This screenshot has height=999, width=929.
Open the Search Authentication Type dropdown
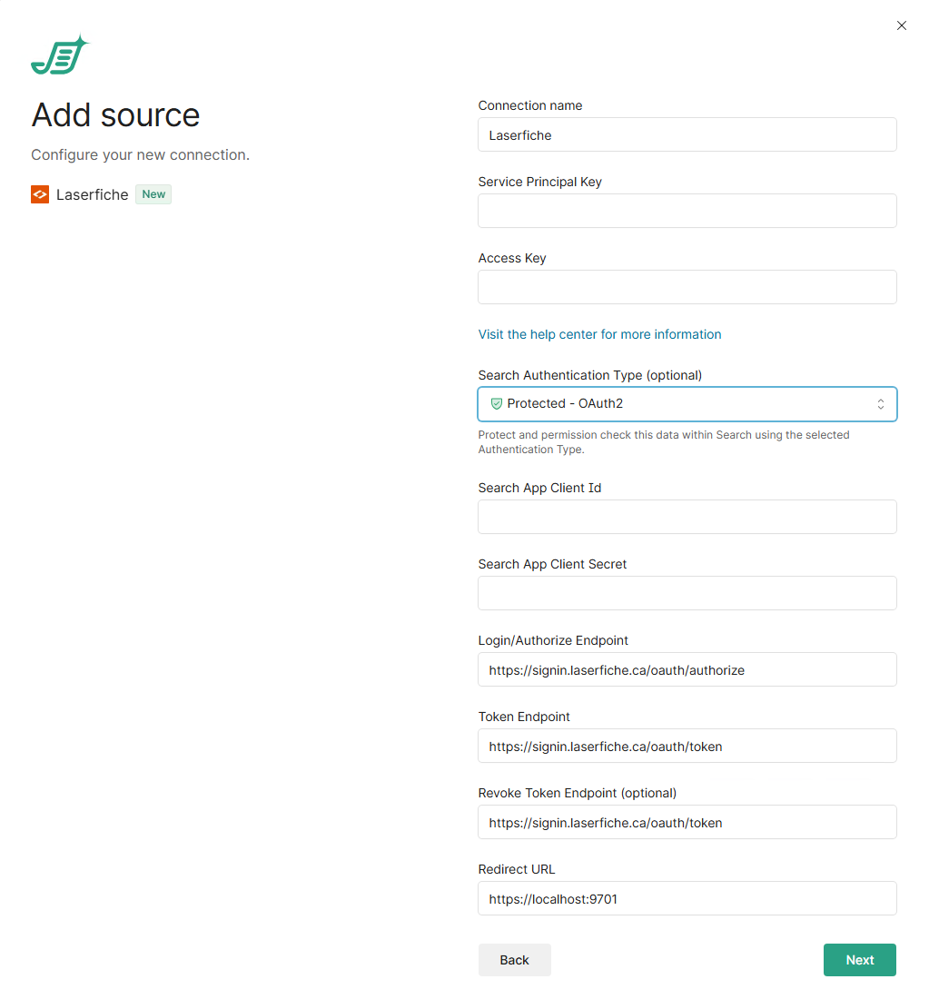(687, 404)
